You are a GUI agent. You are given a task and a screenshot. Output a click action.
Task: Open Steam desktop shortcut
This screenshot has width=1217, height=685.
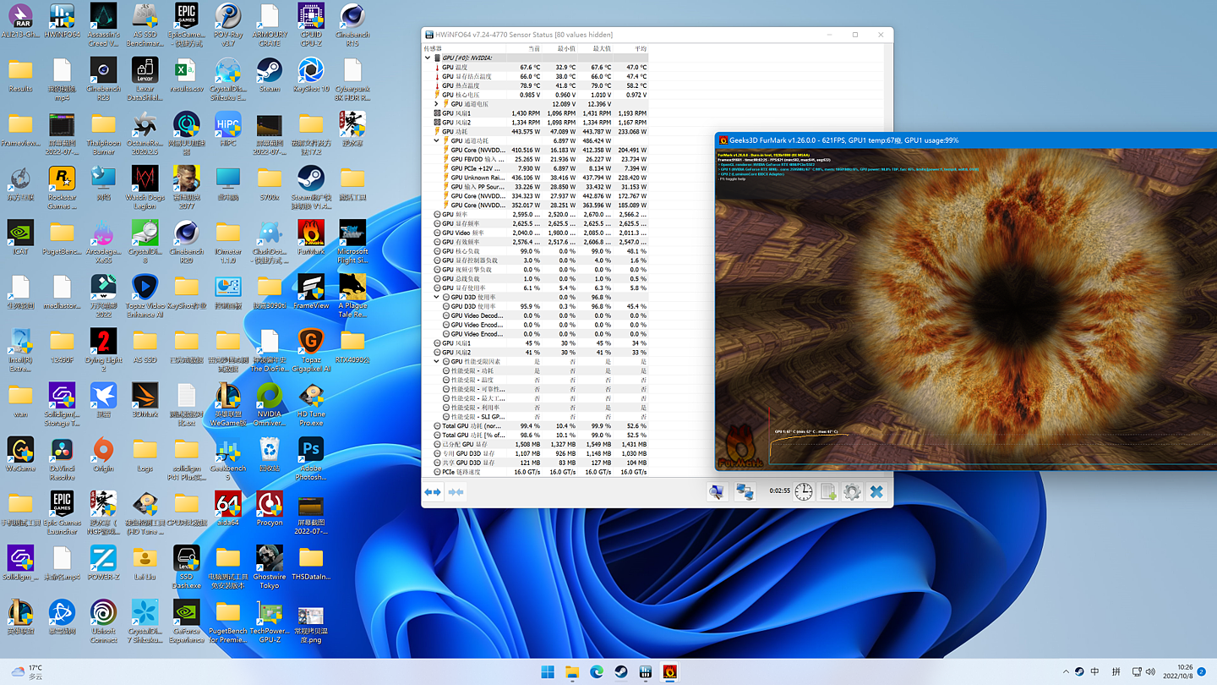pos(269,74)
